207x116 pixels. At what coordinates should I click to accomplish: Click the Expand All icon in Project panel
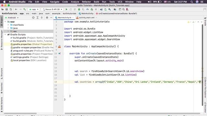(38, 18)
